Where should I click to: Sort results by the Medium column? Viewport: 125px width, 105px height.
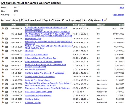click(x=101, y=25)
